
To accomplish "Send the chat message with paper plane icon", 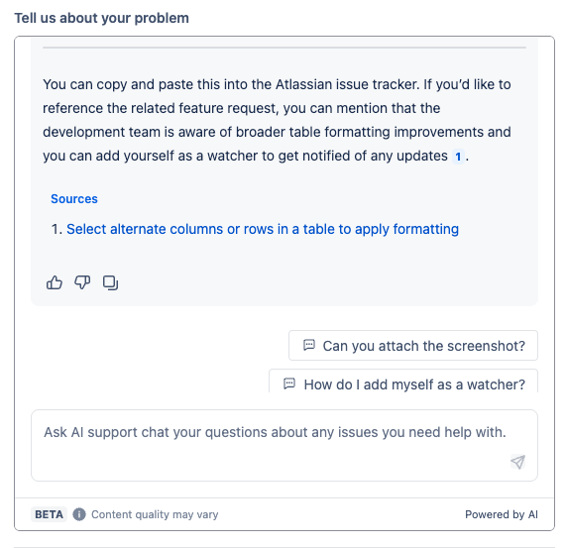I will pyautogui.click(x=517, y=462).
